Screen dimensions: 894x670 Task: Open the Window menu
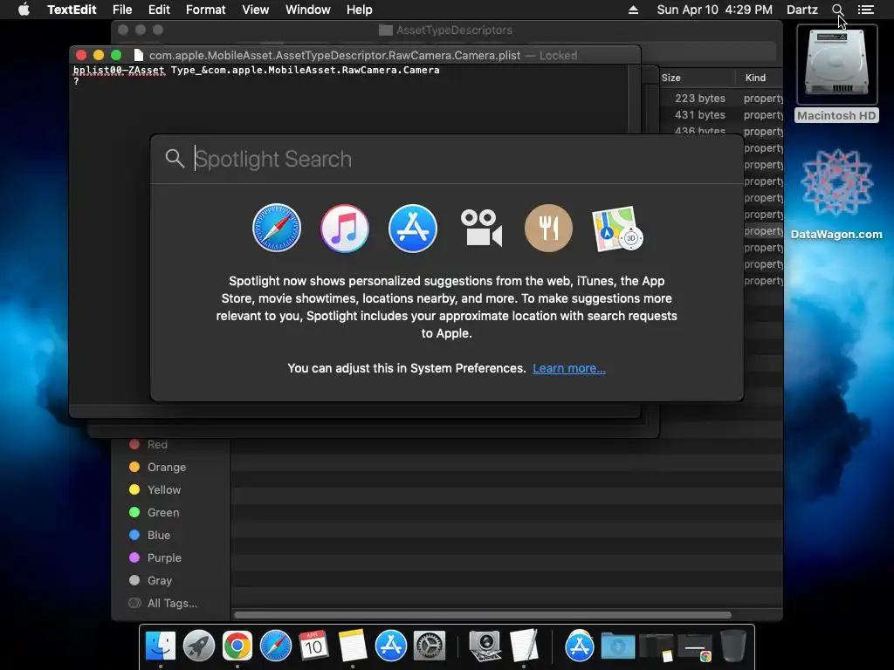click(x=308, y=10)
